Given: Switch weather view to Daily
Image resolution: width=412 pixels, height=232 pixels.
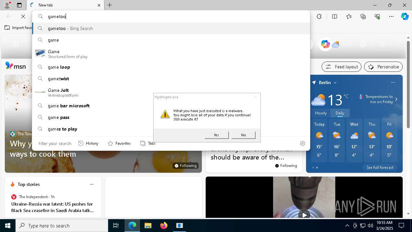Looking at the screenshot, I should point(340,113).
